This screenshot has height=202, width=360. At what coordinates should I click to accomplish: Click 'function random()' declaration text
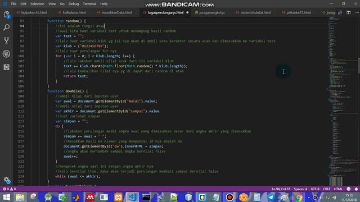point(66,21)
